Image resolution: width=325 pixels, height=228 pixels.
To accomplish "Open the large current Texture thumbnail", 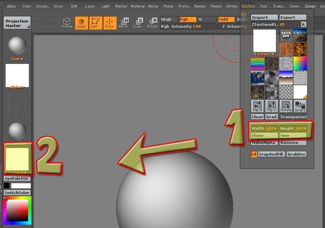I will 265,41.
